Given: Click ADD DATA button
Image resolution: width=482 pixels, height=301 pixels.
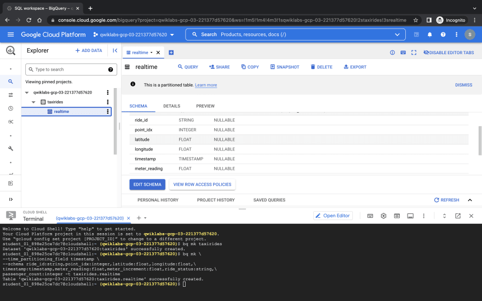Looking at the screenshot, I should click(89, 50).
